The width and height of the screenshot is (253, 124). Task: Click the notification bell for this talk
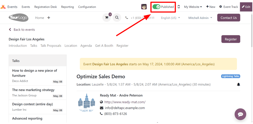point(238,85)
